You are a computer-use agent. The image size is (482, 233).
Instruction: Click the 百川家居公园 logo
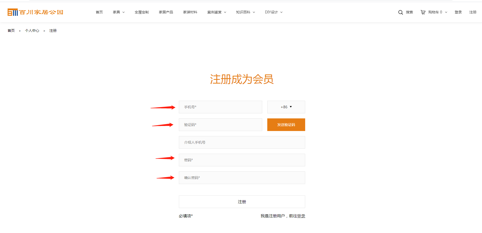(x=35, y=12)
